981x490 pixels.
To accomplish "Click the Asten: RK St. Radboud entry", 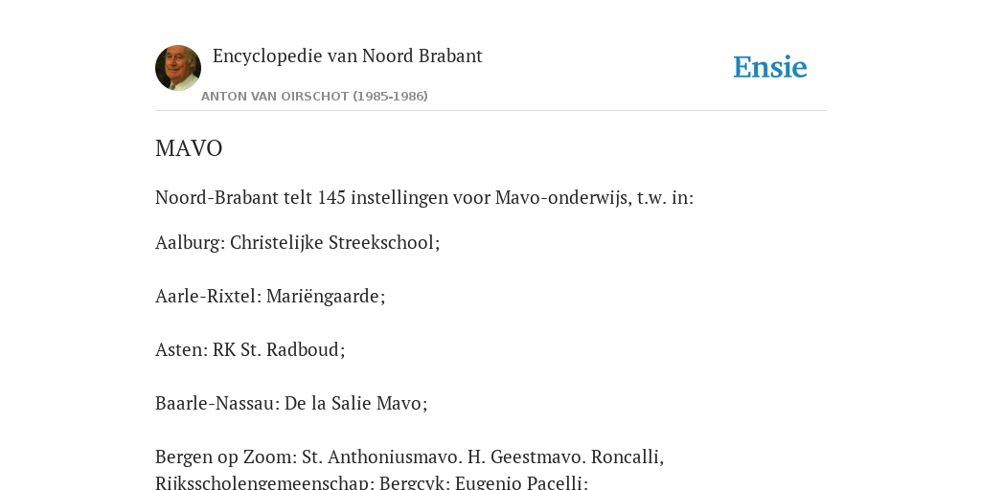I will [250, 349].
